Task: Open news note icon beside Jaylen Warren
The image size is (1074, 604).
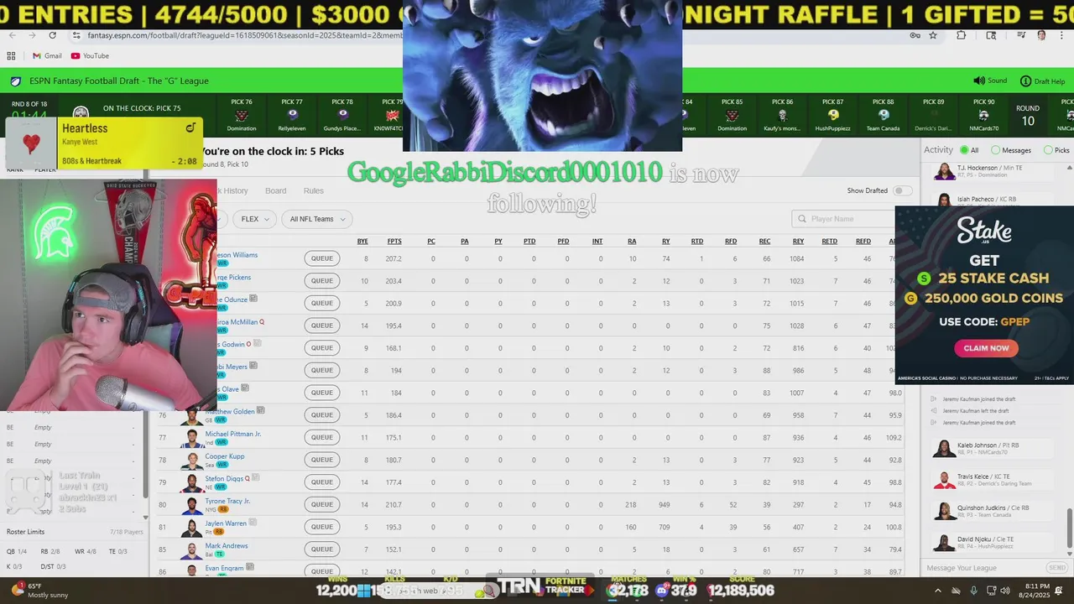Action: tap(253, 523)
